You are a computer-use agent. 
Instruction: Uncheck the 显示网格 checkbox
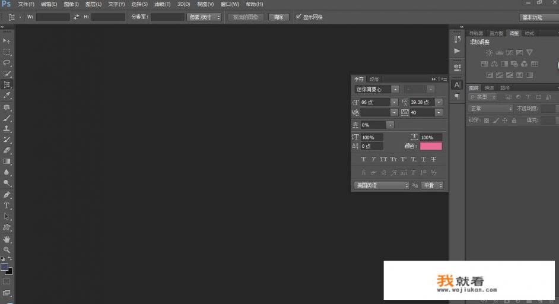pos(298,17)
